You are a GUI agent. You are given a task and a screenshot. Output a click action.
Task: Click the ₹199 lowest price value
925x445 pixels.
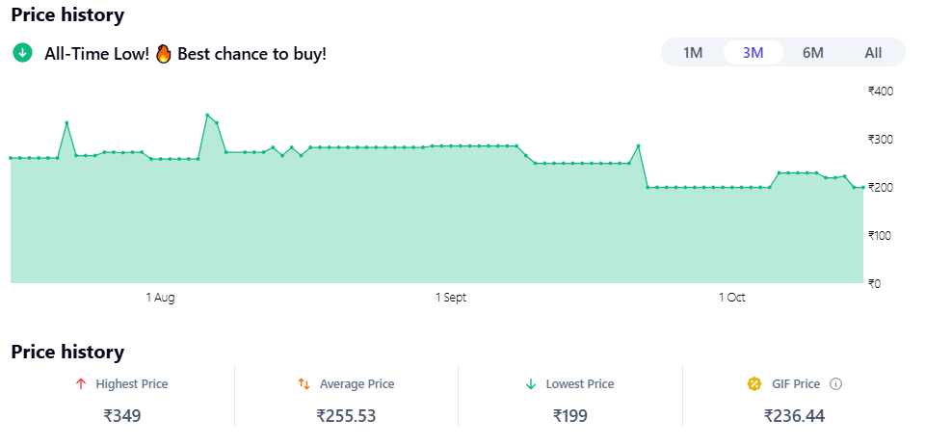tap(570, 416)
